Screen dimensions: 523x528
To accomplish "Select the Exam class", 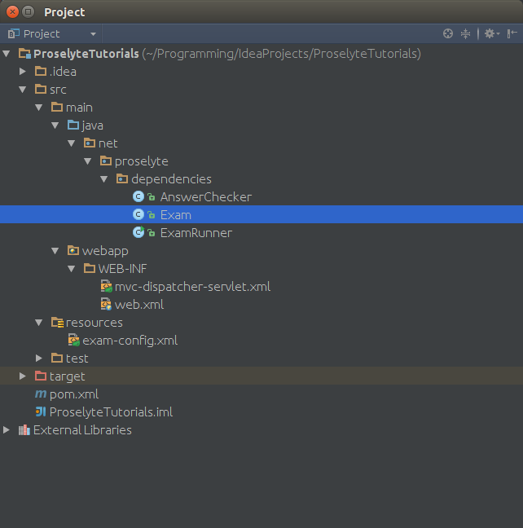I will tap(175, 215).
